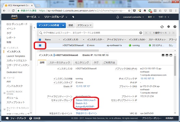Click the refresh instances icon
The height and width of the screenshot is (122, 180).
click(x=162, y=27)
